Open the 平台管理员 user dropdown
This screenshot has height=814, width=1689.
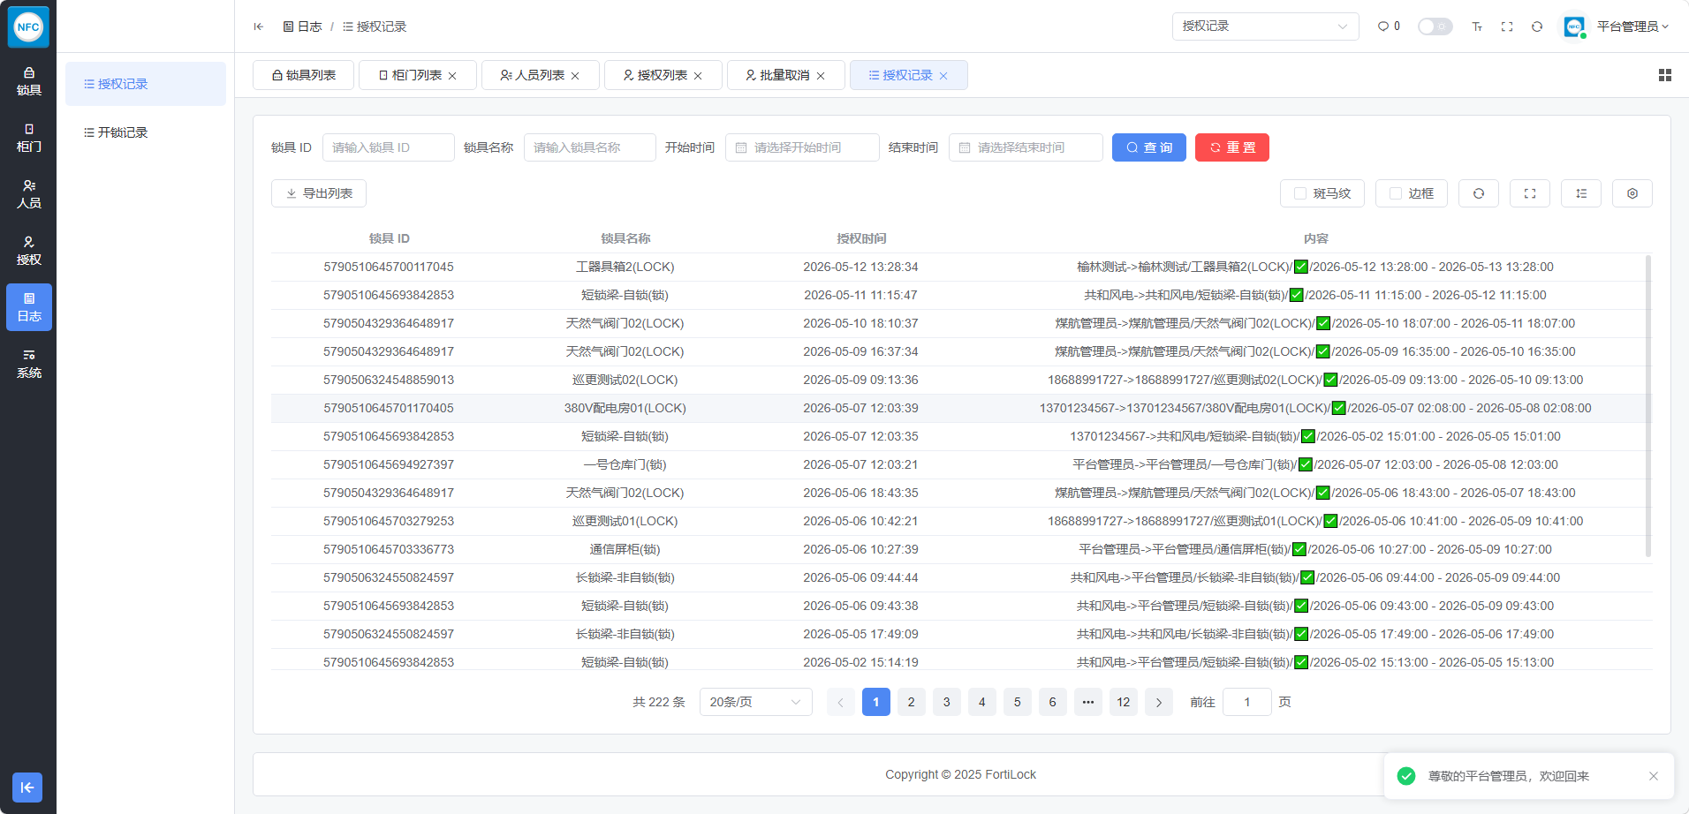tap(1632, 26)
